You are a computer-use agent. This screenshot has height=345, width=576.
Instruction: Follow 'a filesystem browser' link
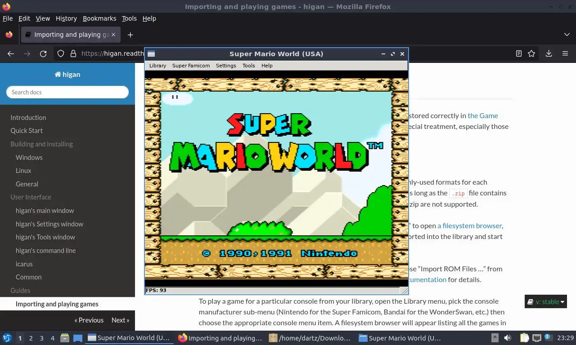coord(469,226)
